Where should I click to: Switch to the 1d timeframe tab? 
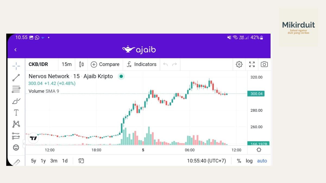(65, 161)
